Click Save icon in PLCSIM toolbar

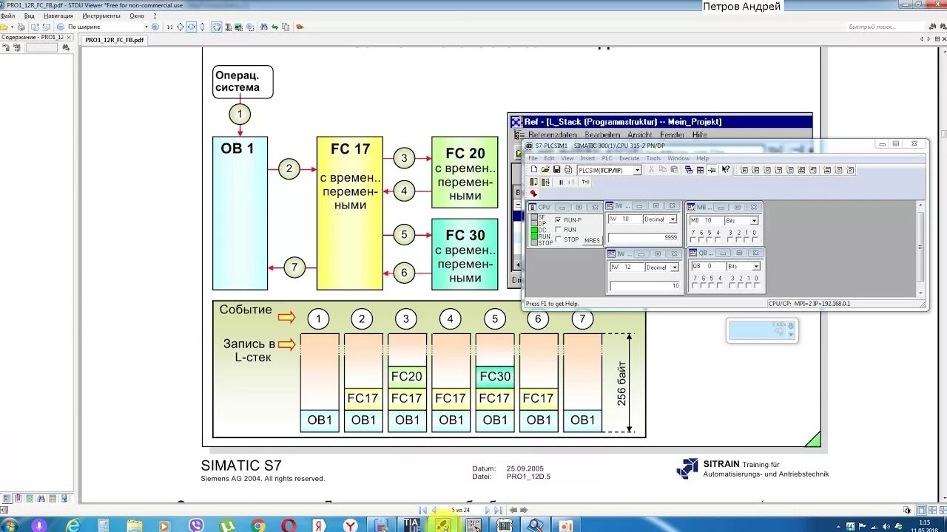tap(556, 169)
